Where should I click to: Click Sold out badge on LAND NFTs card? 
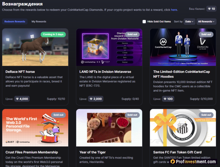coord(132,34)
